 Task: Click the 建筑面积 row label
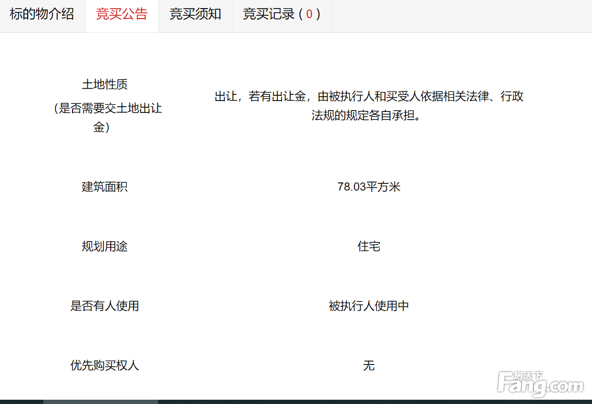pos(104,187)
